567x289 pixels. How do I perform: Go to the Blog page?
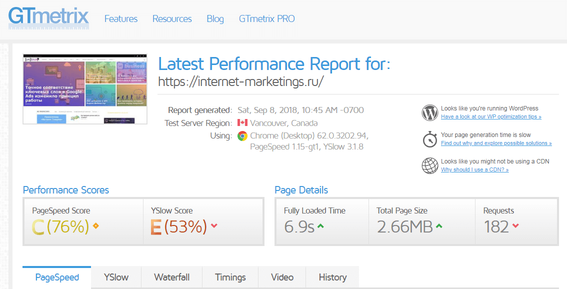pos(215,19)
